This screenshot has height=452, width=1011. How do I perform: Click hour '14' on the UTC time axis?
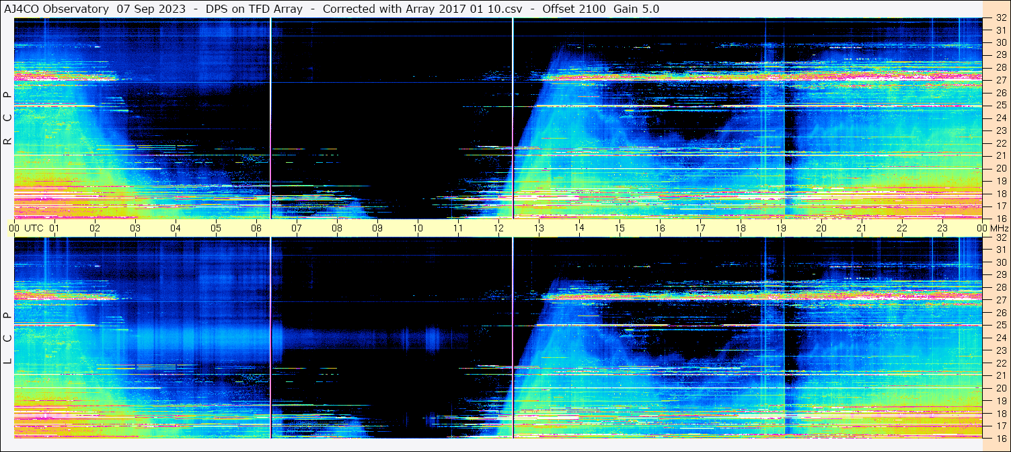click(579, 228)
